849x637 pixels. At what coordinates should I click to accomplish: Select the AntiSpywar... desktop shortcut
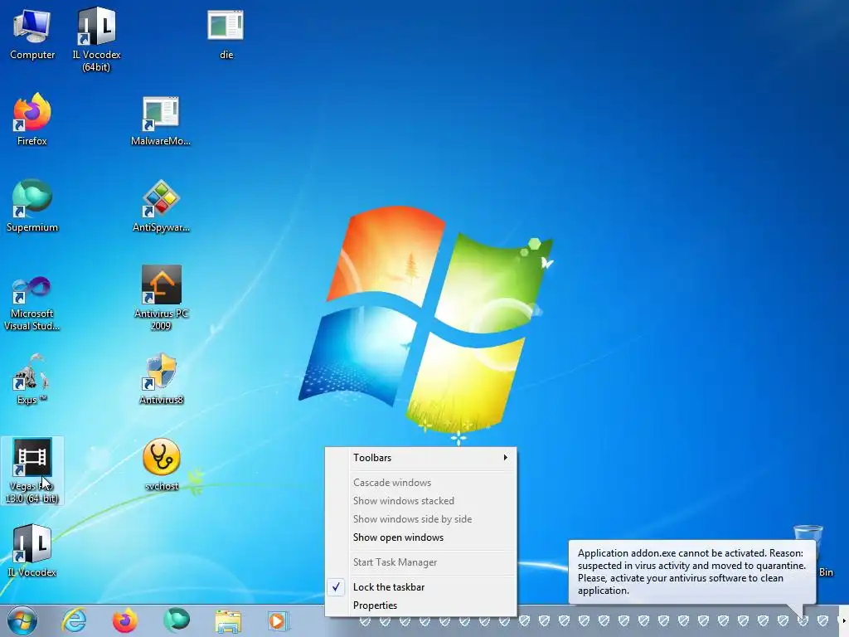point(161,206)
